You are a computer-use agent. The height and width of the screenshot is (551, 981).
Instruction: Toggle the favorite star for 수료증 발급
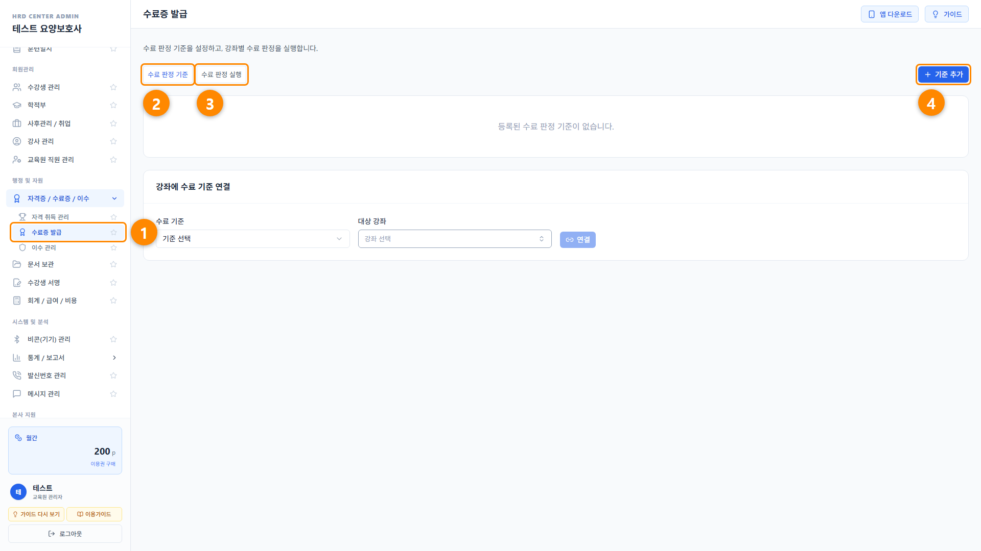[113, 232]
